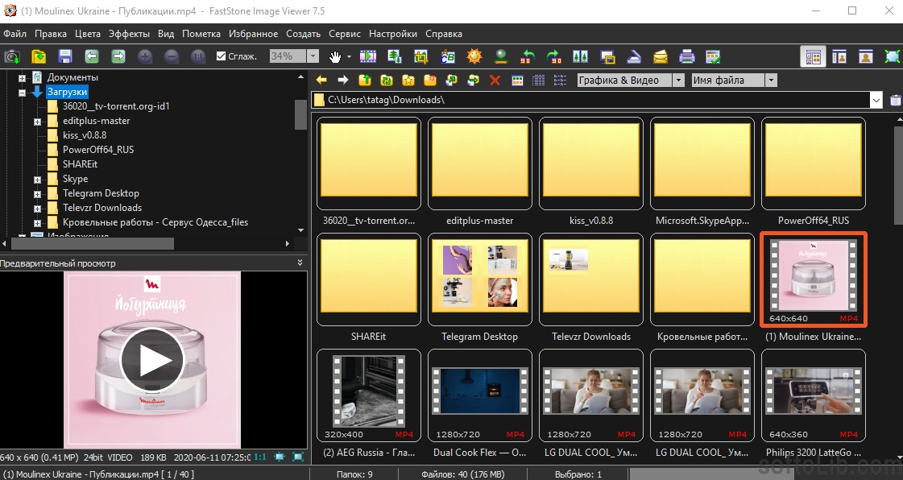This screenshot has height=480, width=903.
Task: Switch to details view mode
Action: (x=538, y=81)
